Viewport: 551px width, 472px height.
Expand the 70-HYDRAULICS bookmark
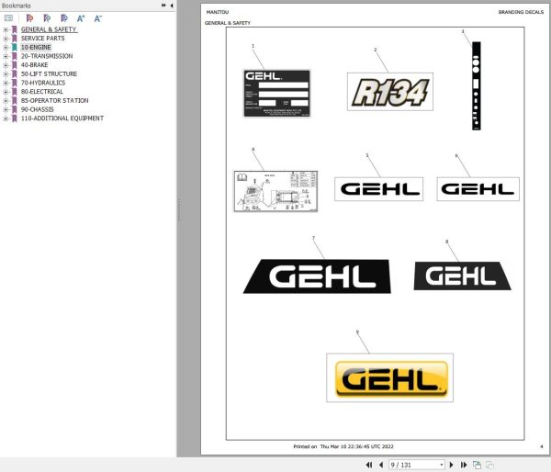6,83
